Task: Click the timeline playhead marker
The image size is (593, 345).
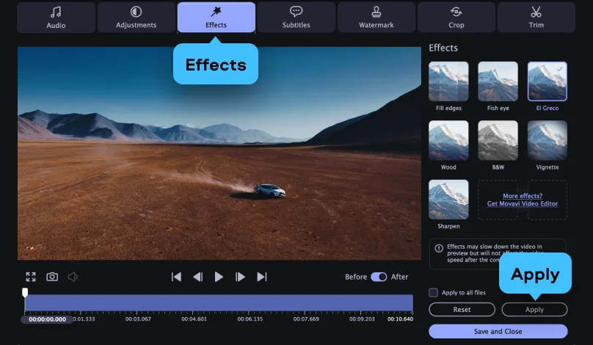Action: pyautogui.click(x=25, y=292)
